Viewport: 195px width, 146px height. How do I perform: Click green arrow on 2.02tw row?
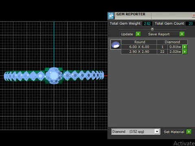point(185,52)
